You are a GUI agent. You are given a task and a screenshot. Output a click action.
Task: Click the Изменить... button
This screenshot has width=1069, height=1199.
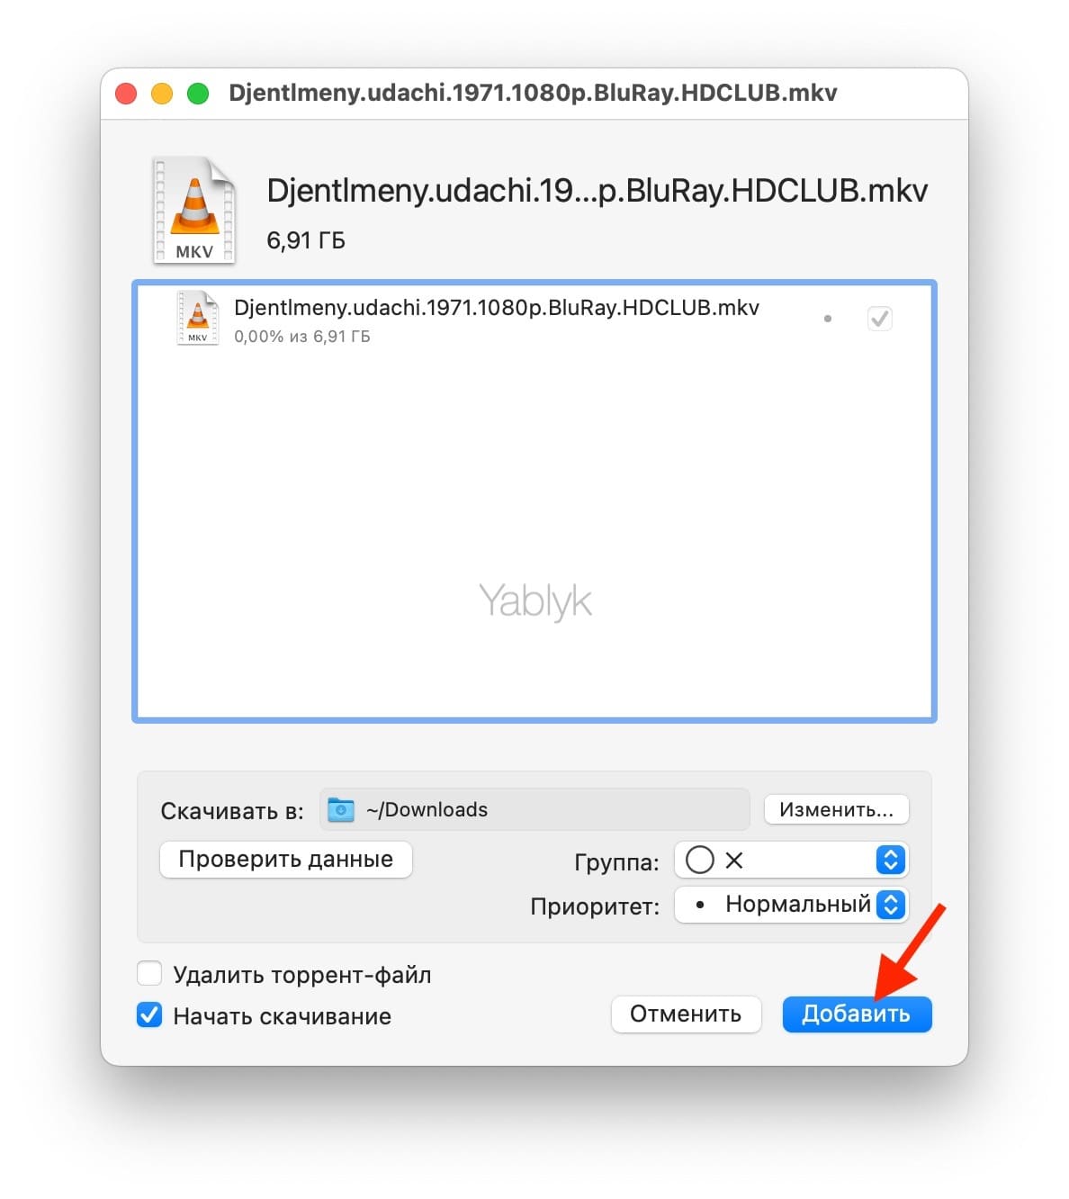(837, 809)
